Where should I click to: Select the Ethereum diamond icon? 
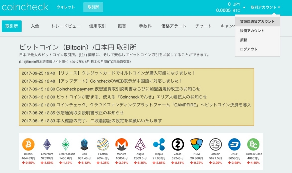47,144
